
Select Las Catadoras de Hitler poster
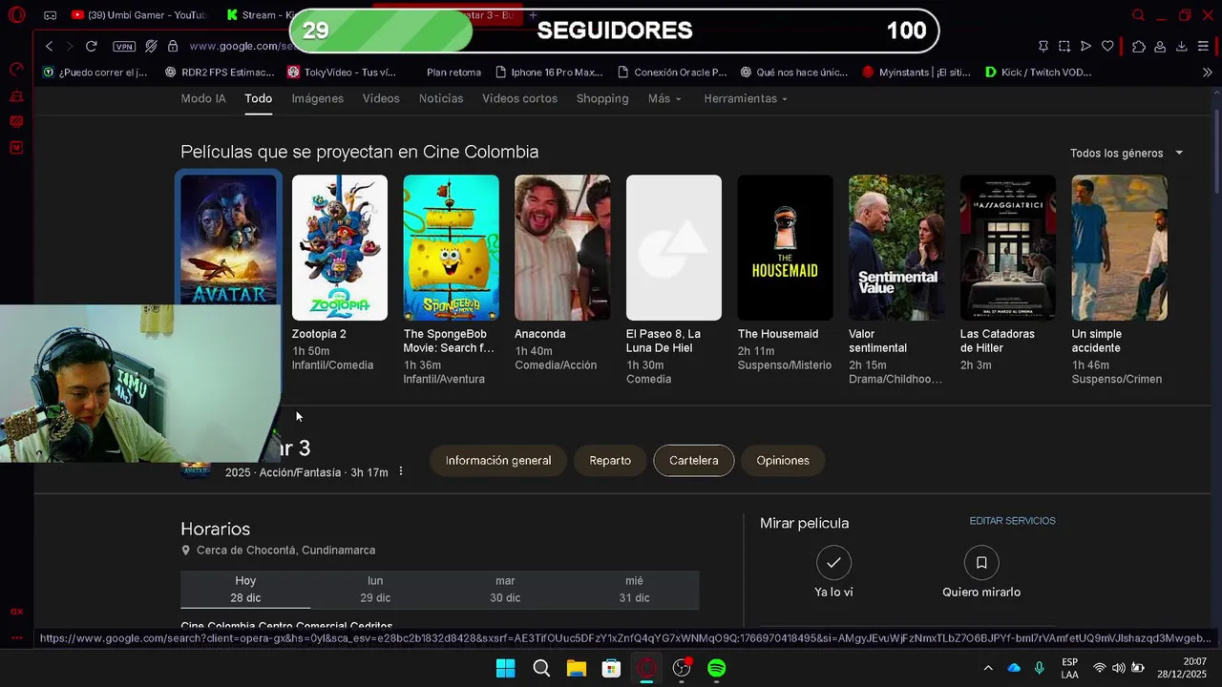click(1008, 247)
